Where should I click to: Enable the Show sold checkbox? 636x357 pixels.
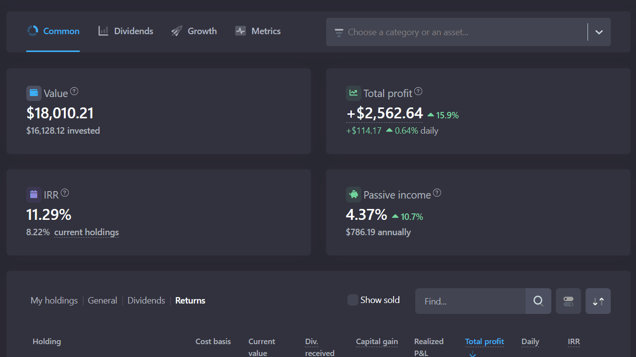[352, 300]
